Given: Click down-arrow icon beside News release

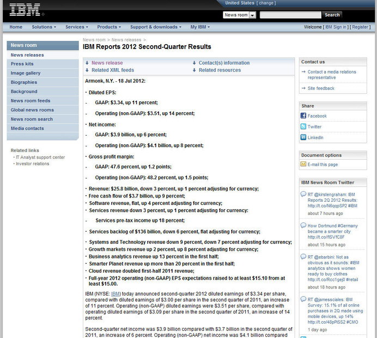Looking at the screenshot, I should (87, 63).
